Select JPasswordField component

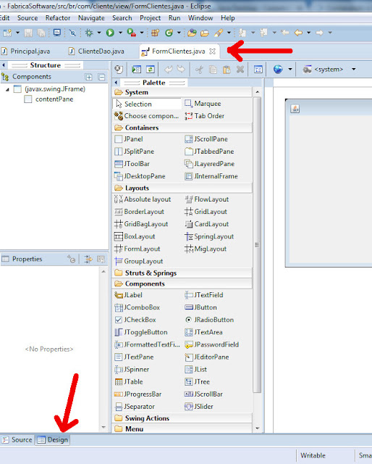pyautogui.click(x=211, y=345)
